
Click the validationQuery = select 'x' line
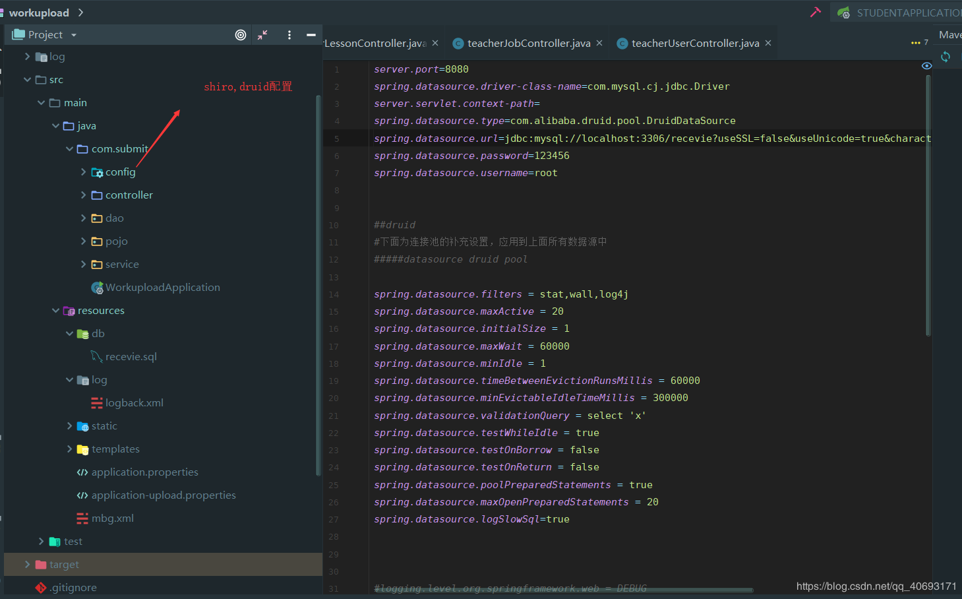click(510, 416)
